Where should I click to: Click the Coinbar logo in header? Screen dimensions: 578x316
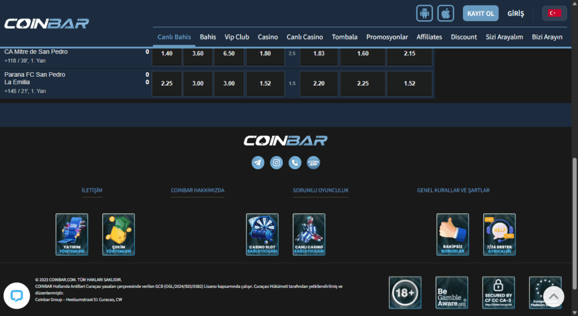46,24
